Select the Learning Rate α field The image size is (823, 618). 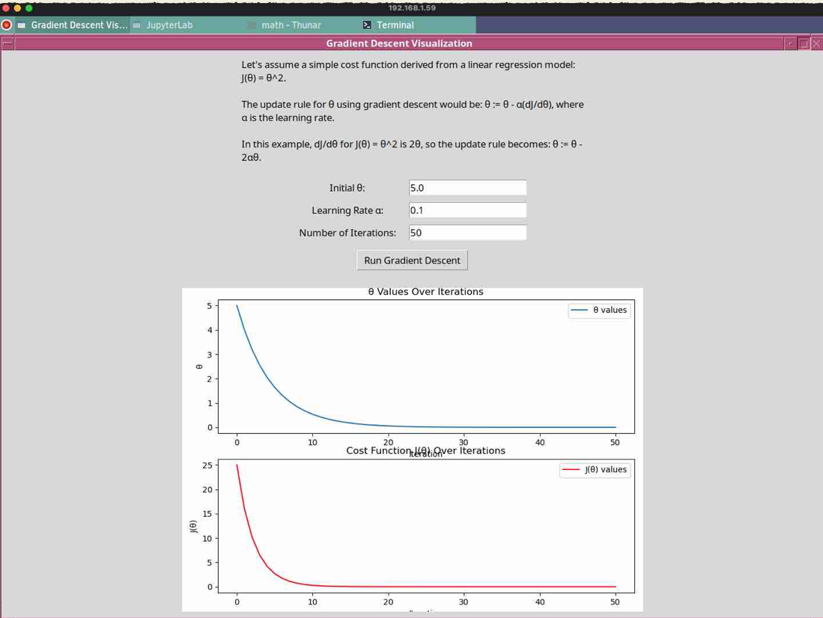(x=467, y=210)
